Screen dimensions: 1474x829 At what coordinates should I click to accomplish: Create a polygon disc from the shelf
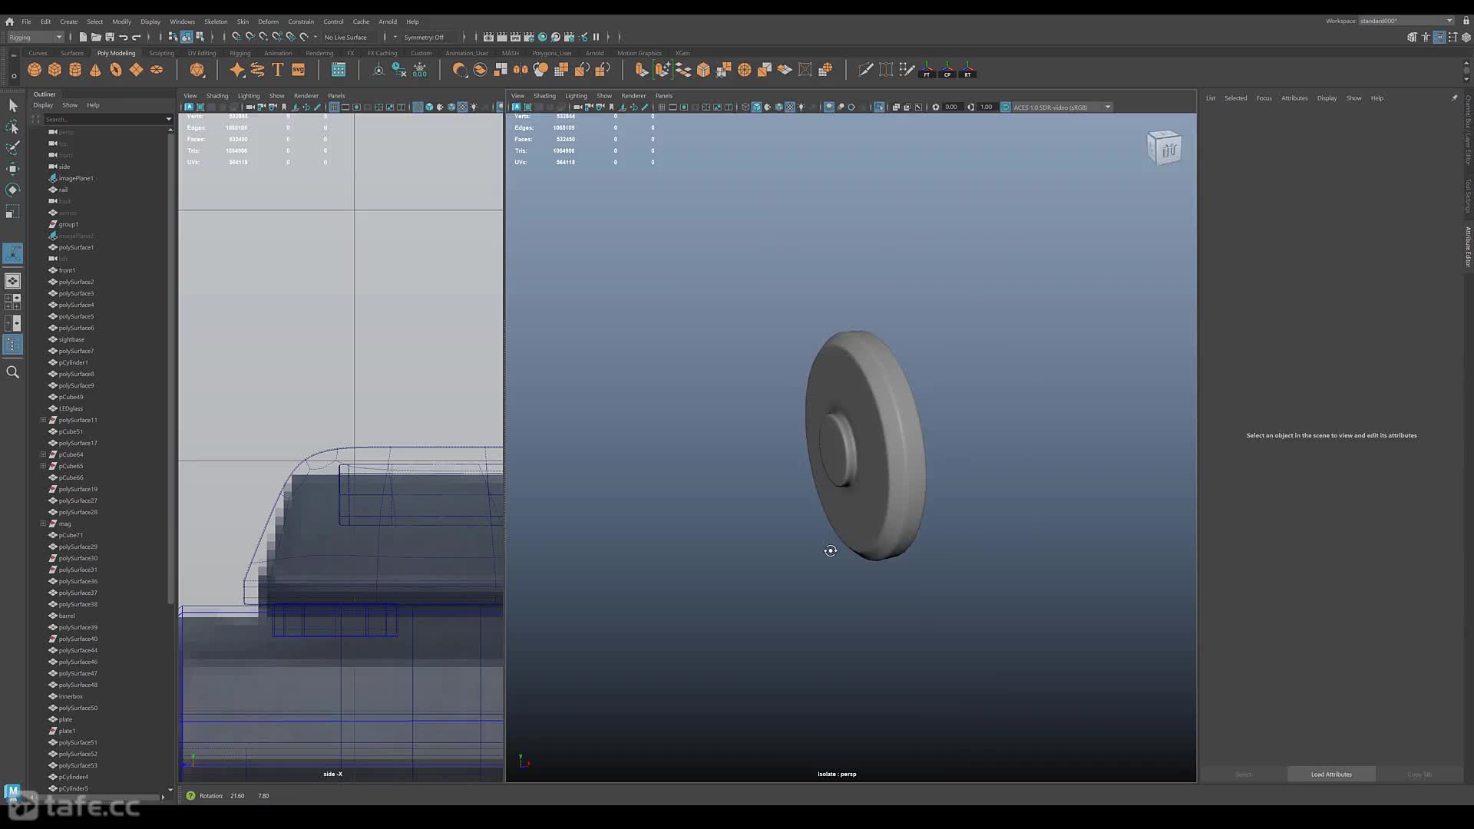157,70
